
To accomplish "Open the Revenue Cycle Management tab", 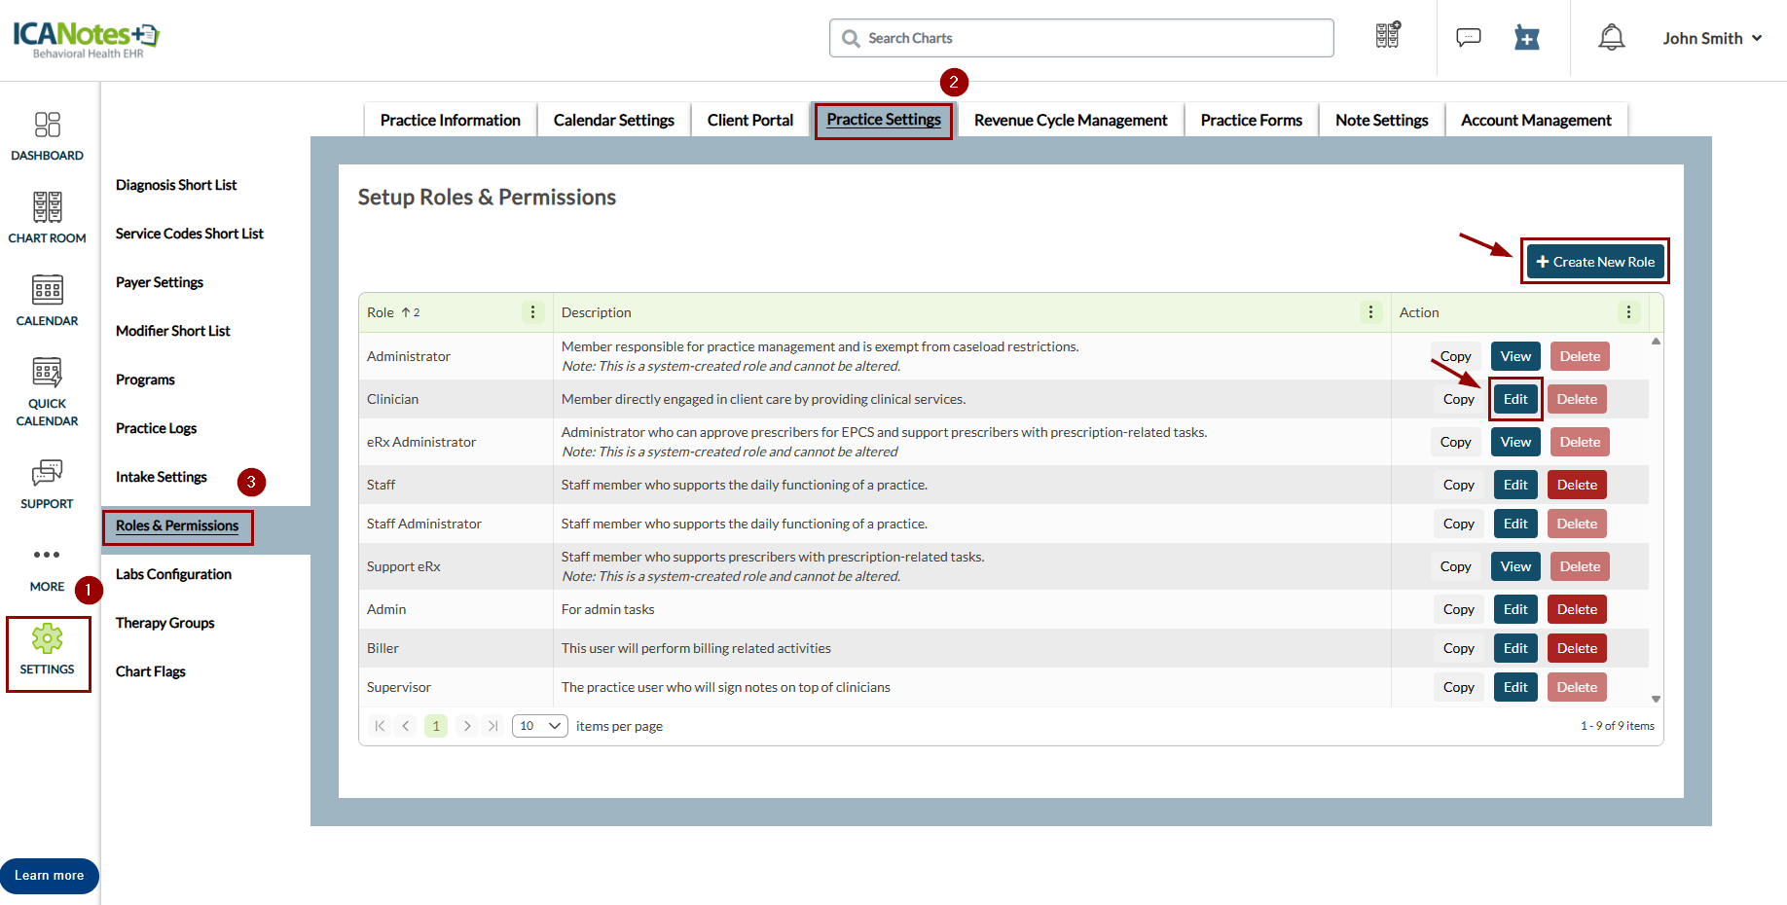I will (1071, 120).
